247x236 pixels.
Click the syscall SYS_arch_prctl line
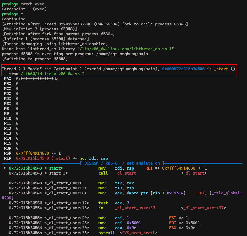[128, 233]
